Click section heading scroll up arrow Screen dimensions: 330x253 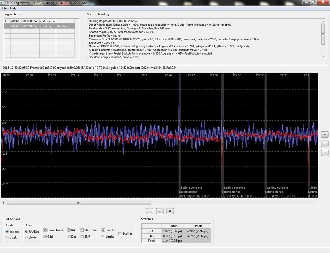[323, 21]
